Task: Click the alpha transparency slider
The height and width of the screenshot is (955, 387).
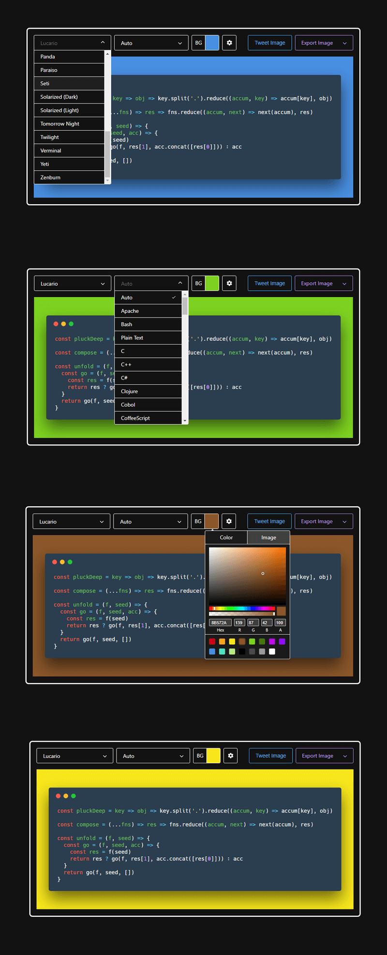Action: (x=242, y=614)
